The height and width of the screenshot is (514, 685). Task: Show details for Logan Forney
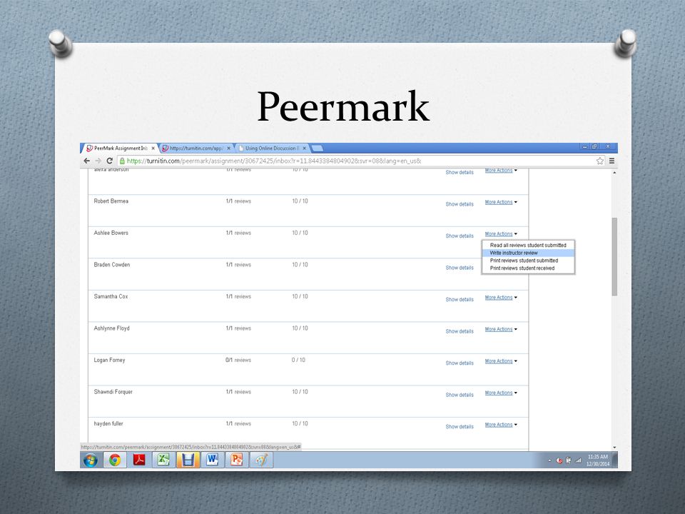coord(460,363)
